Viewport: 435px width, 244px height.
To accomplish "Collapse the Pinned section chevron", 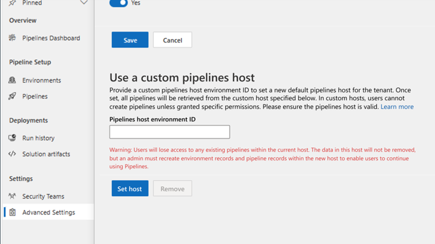I will pyautogui.click(x=84, y=3).
